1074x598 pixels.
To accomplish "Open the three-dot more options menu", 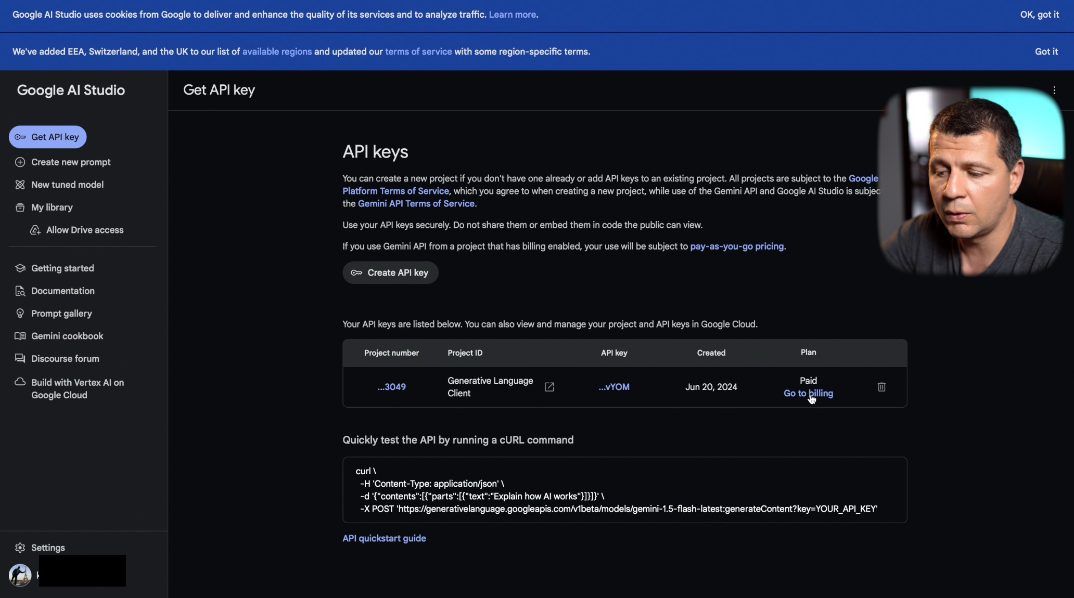I will click(1054, 90).
